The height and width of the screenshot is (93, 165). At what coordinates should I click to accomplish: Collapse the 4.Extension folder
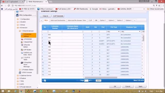pyautogui.click(x=18, y=28)
